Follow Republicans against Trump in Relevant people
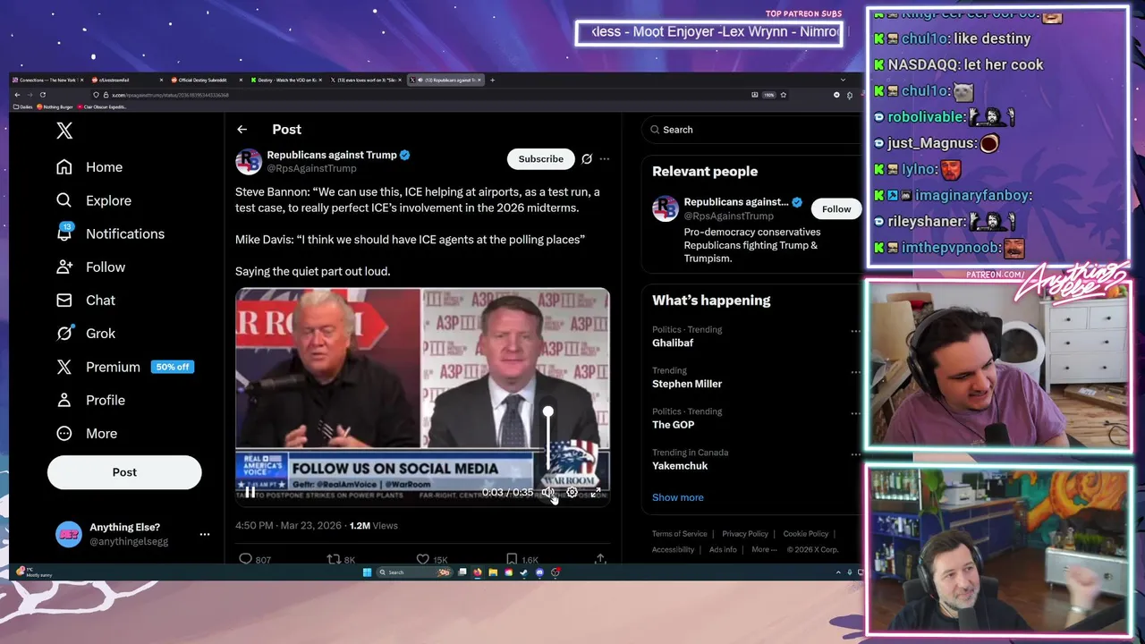Screen dimensions: 1145x644 coord(836,208)
